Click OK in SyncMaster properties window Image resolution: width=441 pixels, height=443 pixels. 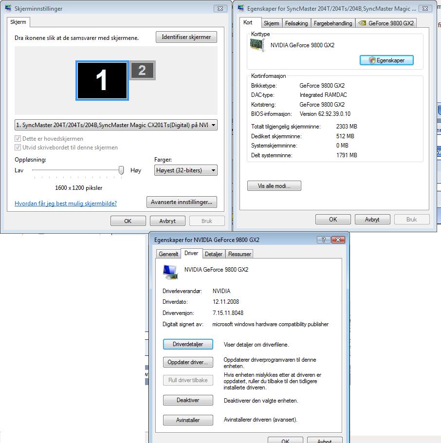(333, 220)
